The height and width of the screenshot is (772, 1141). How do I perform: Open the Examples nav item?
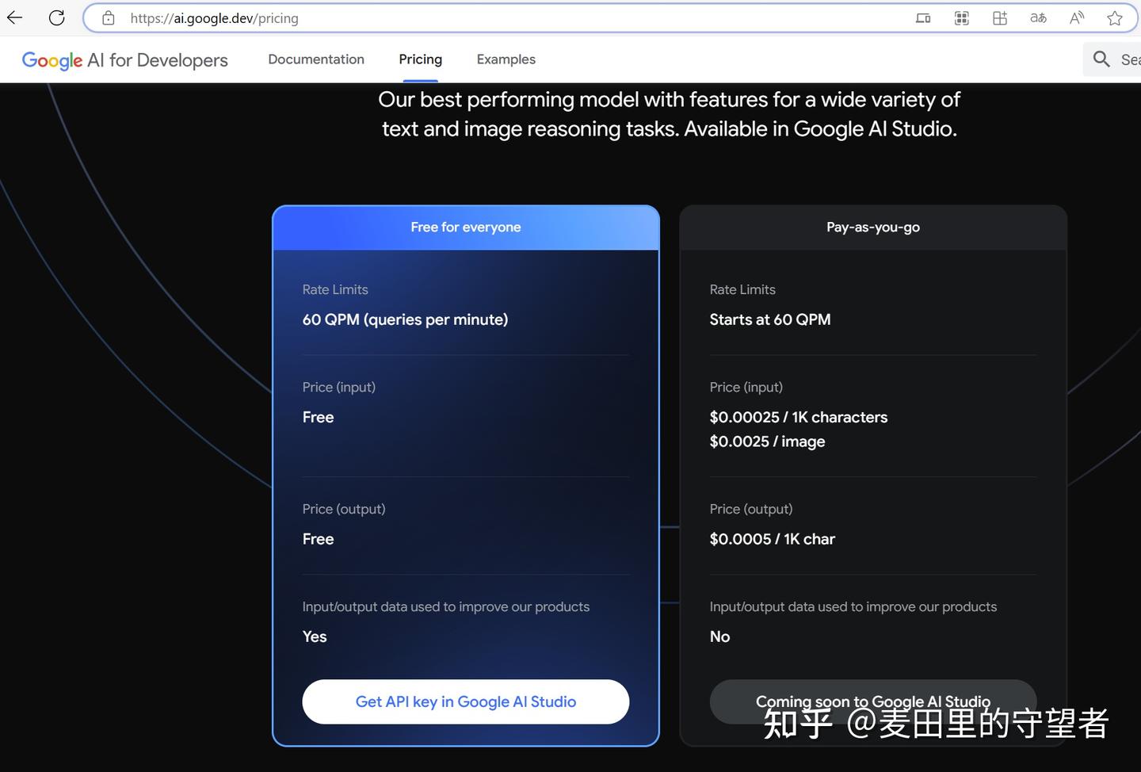[506, 59]
